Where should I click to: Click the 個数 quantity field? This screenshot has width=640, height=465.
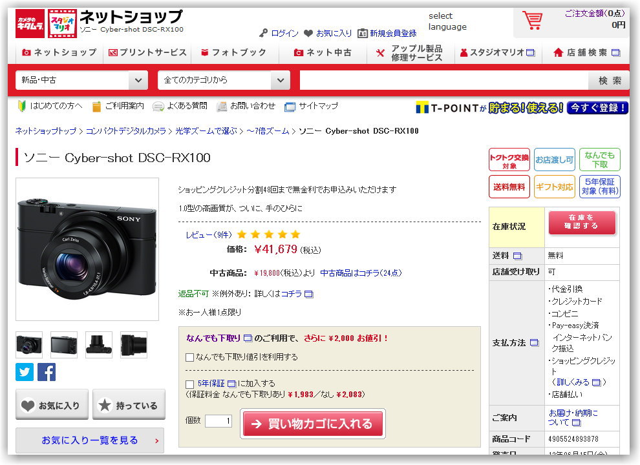[219, 420]
